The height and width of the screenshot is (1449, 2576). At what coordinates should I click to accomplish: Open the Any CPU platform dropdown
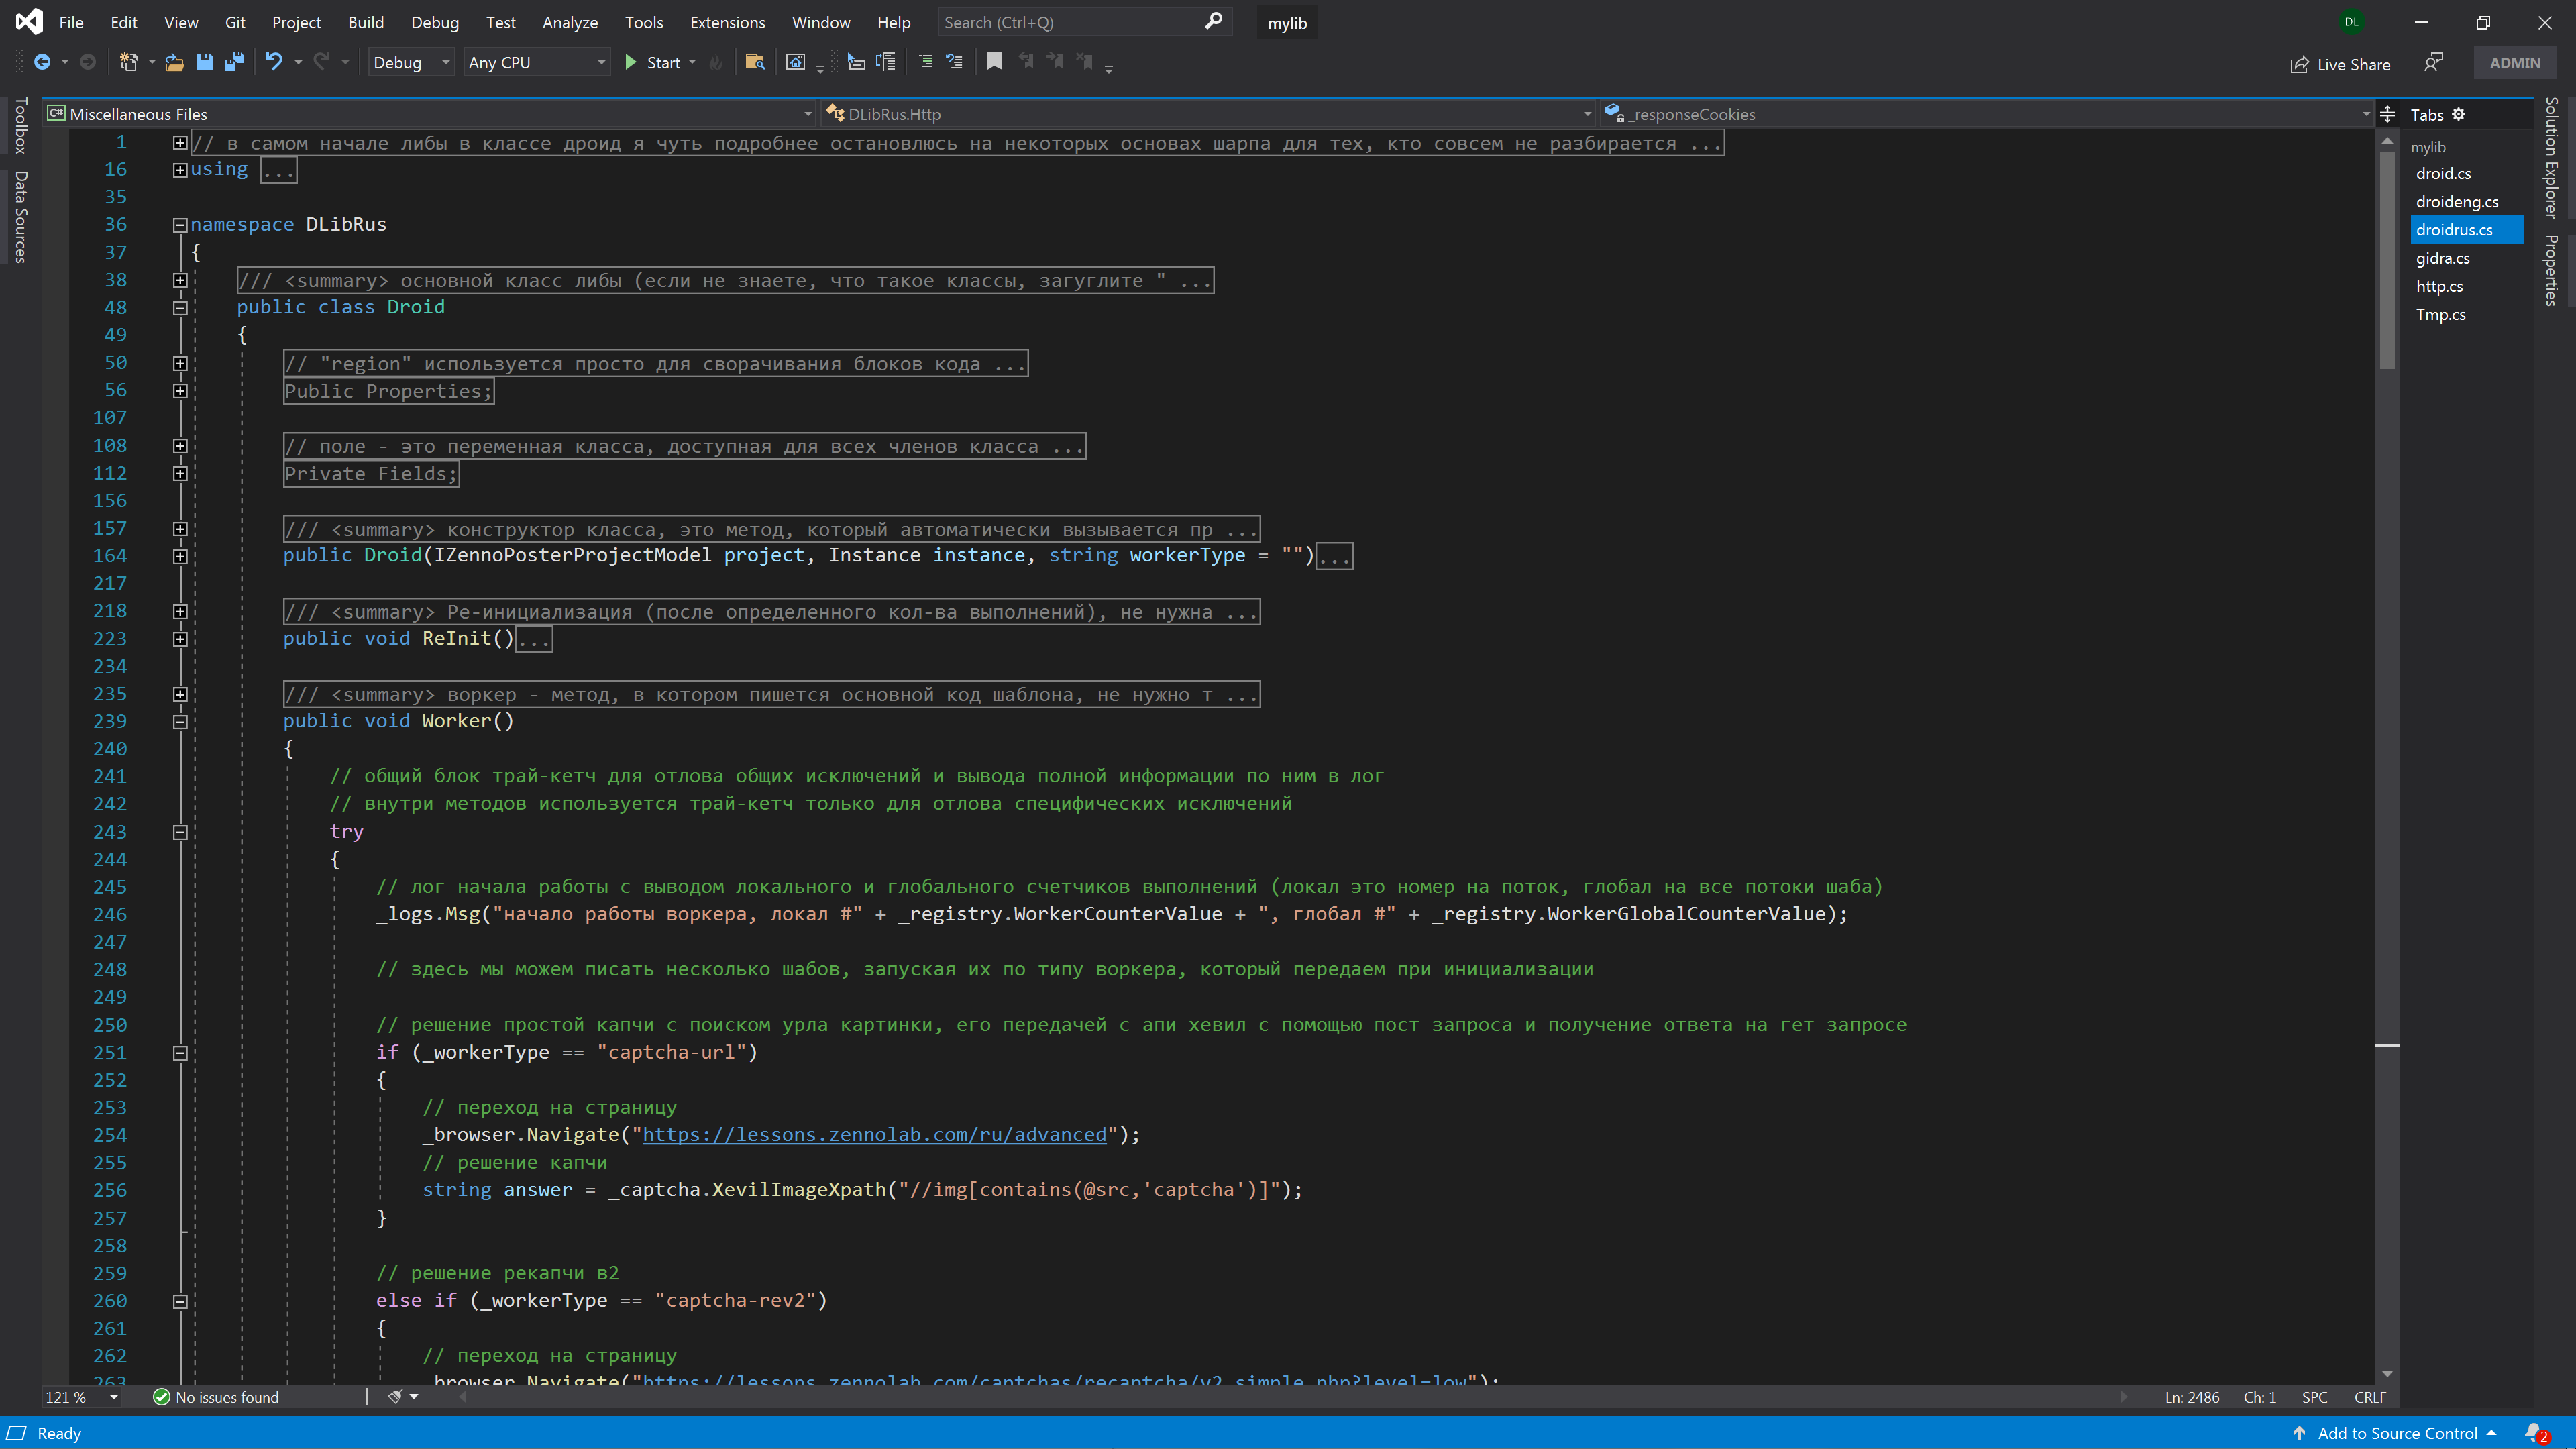(x=535, y=62)
